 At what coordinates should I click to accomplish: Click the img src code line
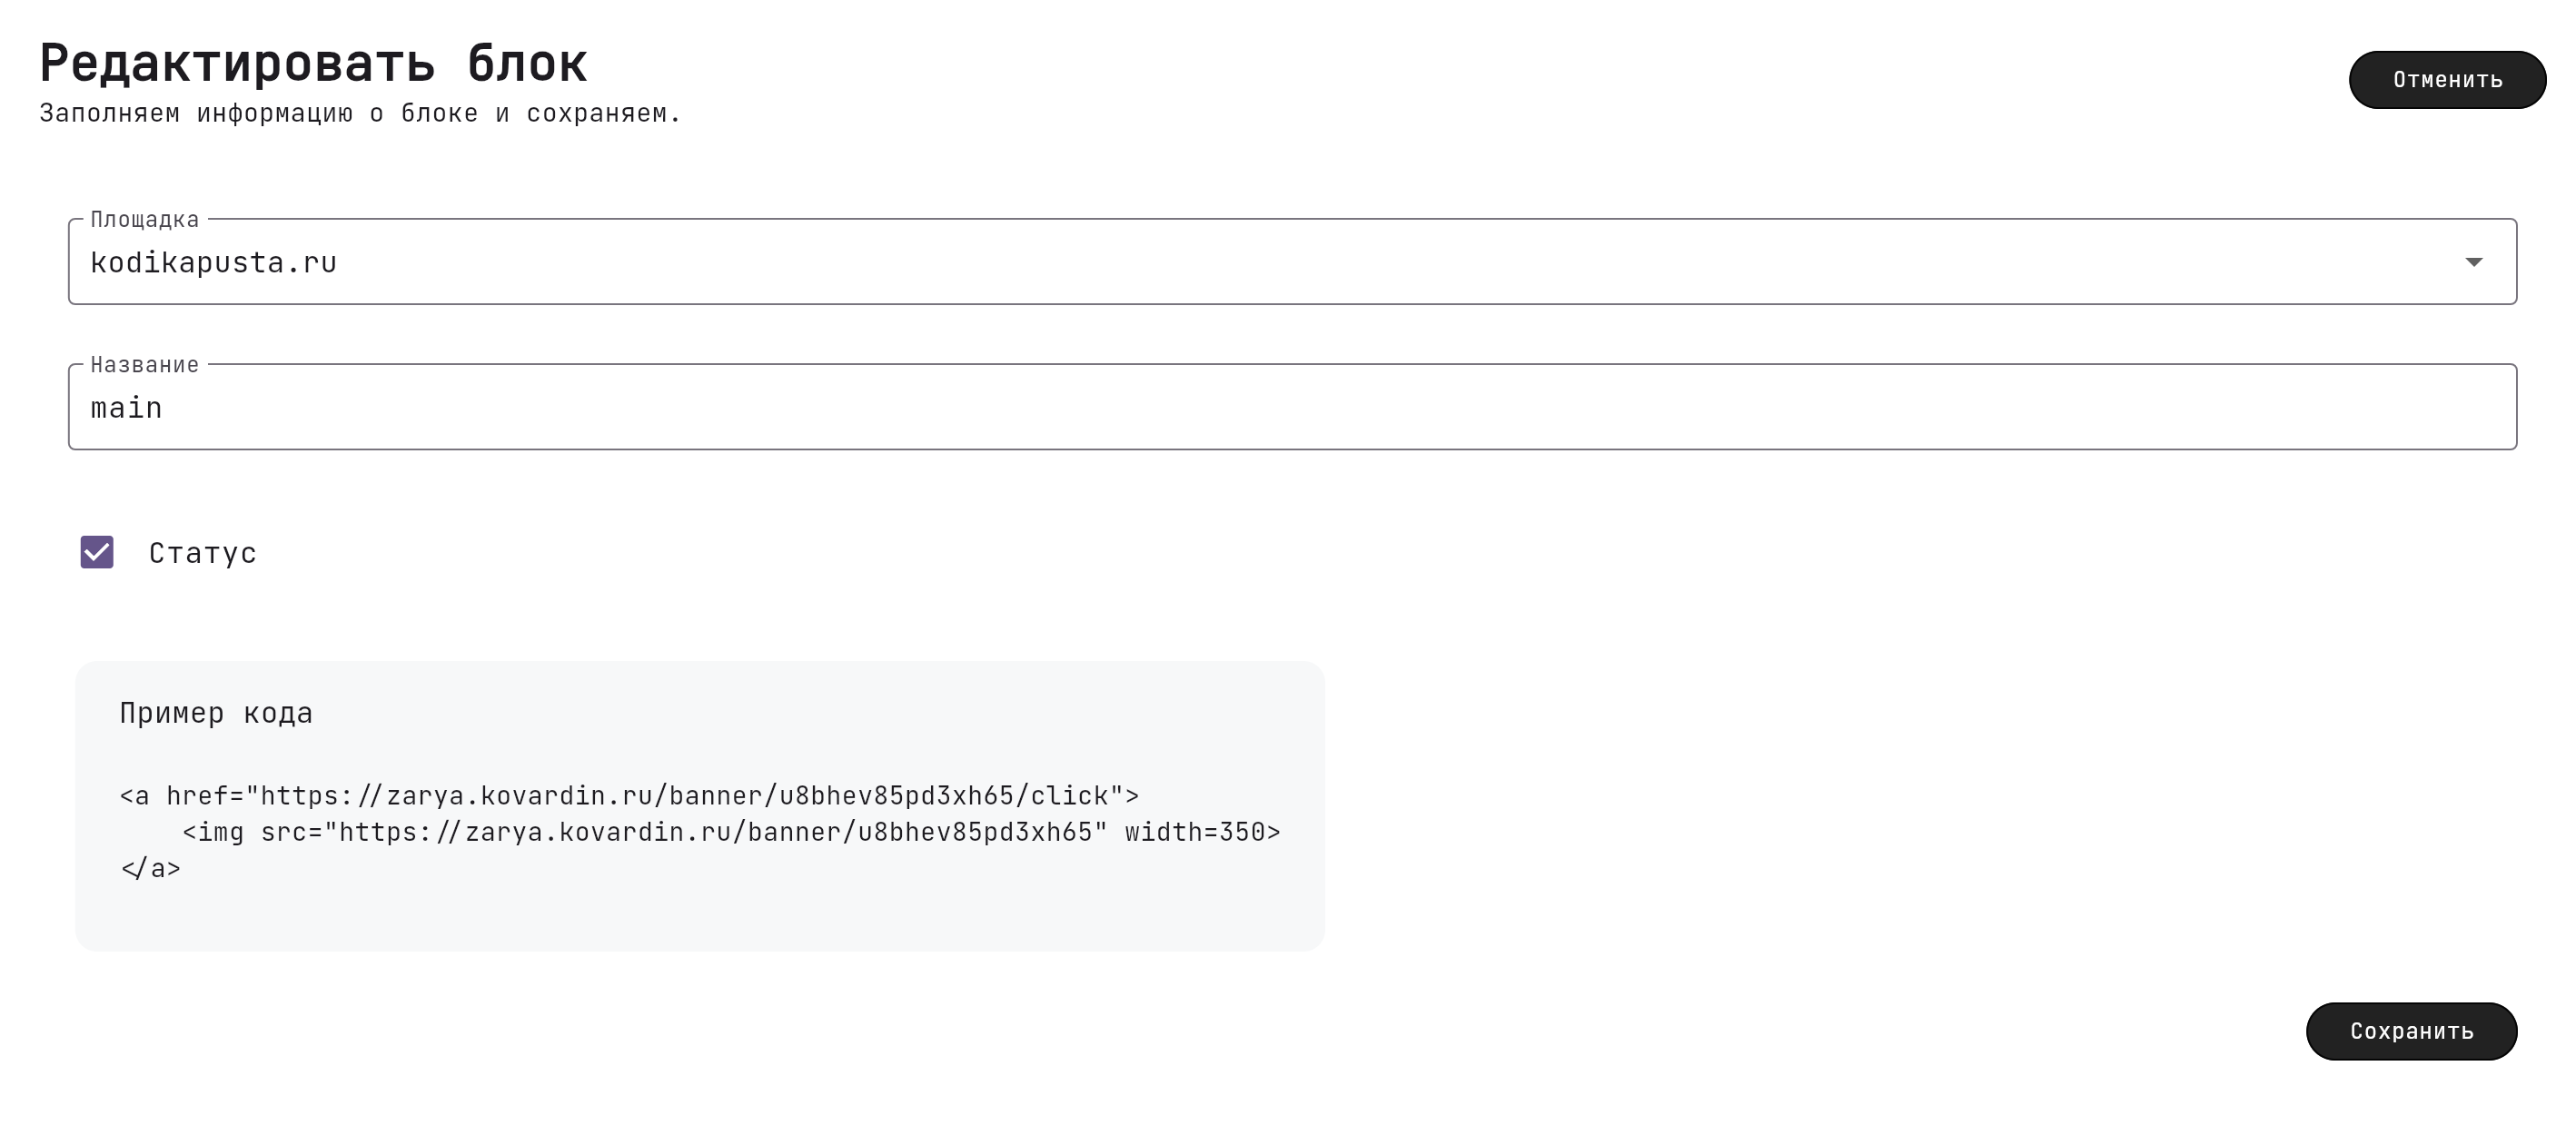(731, 832)
